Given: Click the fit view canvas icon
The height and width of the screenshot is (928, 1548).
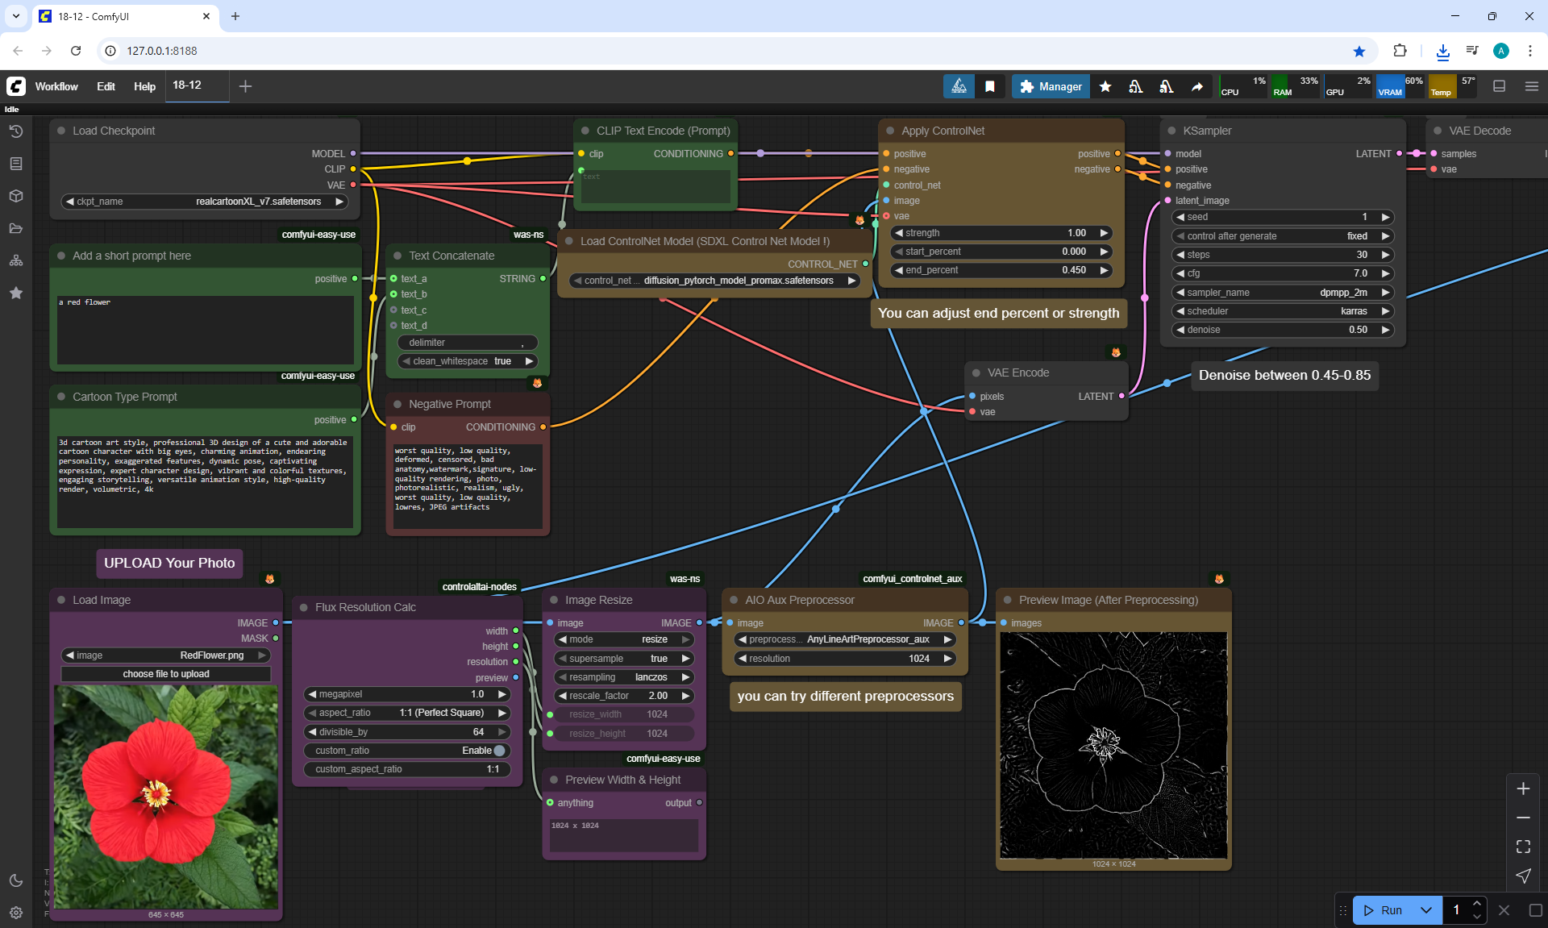Looking at the screenshot, I should pos(1523,847).
